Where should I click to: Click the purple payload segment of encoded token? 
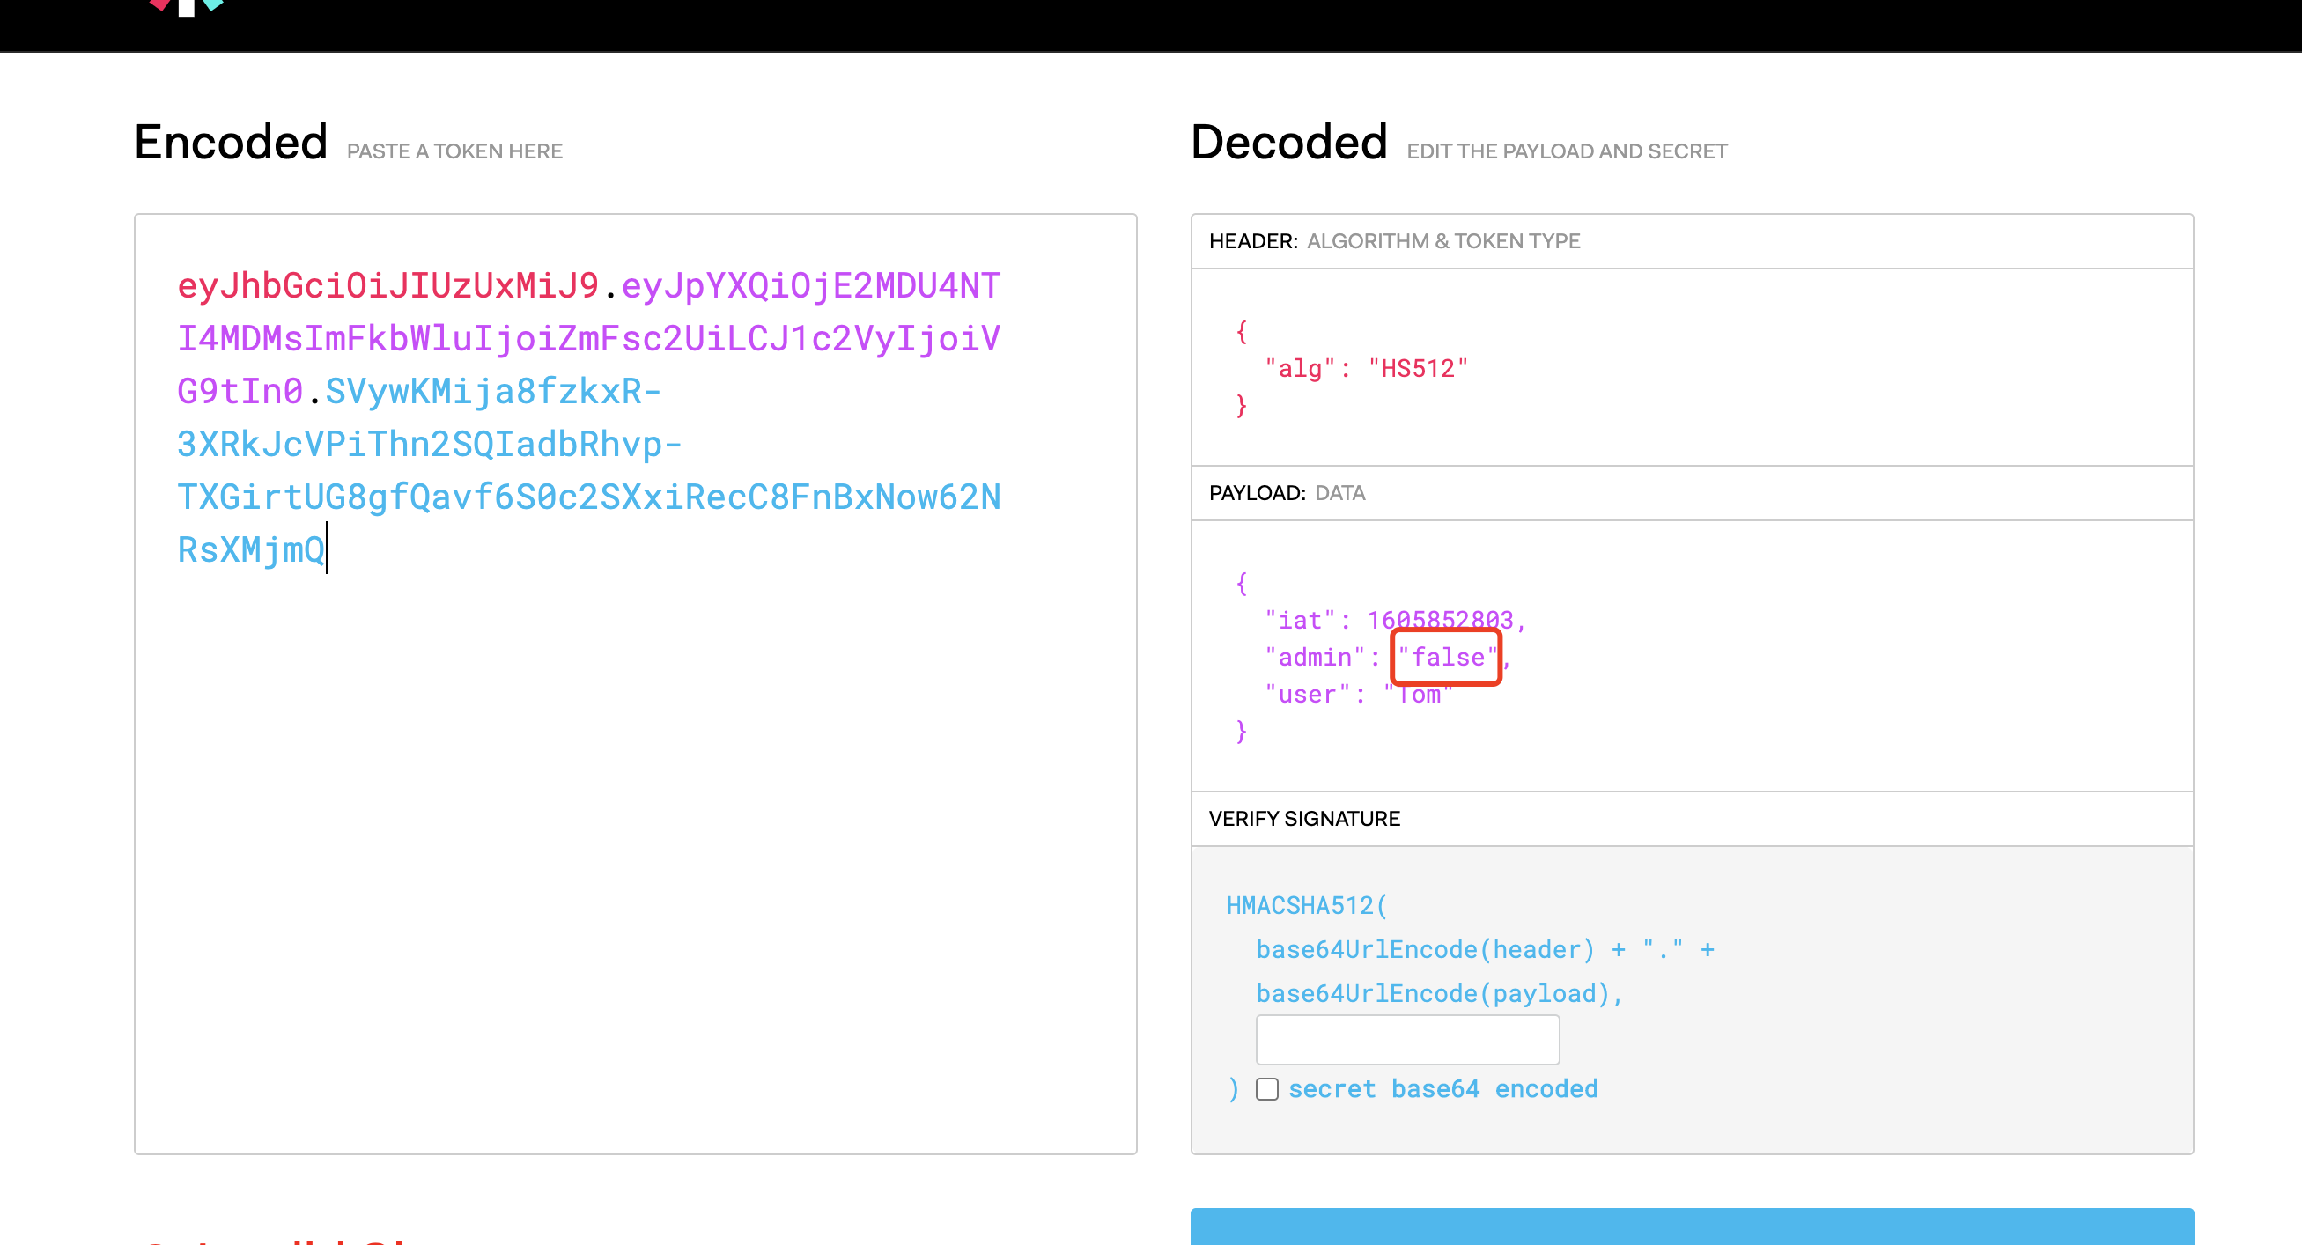point(587,339)
